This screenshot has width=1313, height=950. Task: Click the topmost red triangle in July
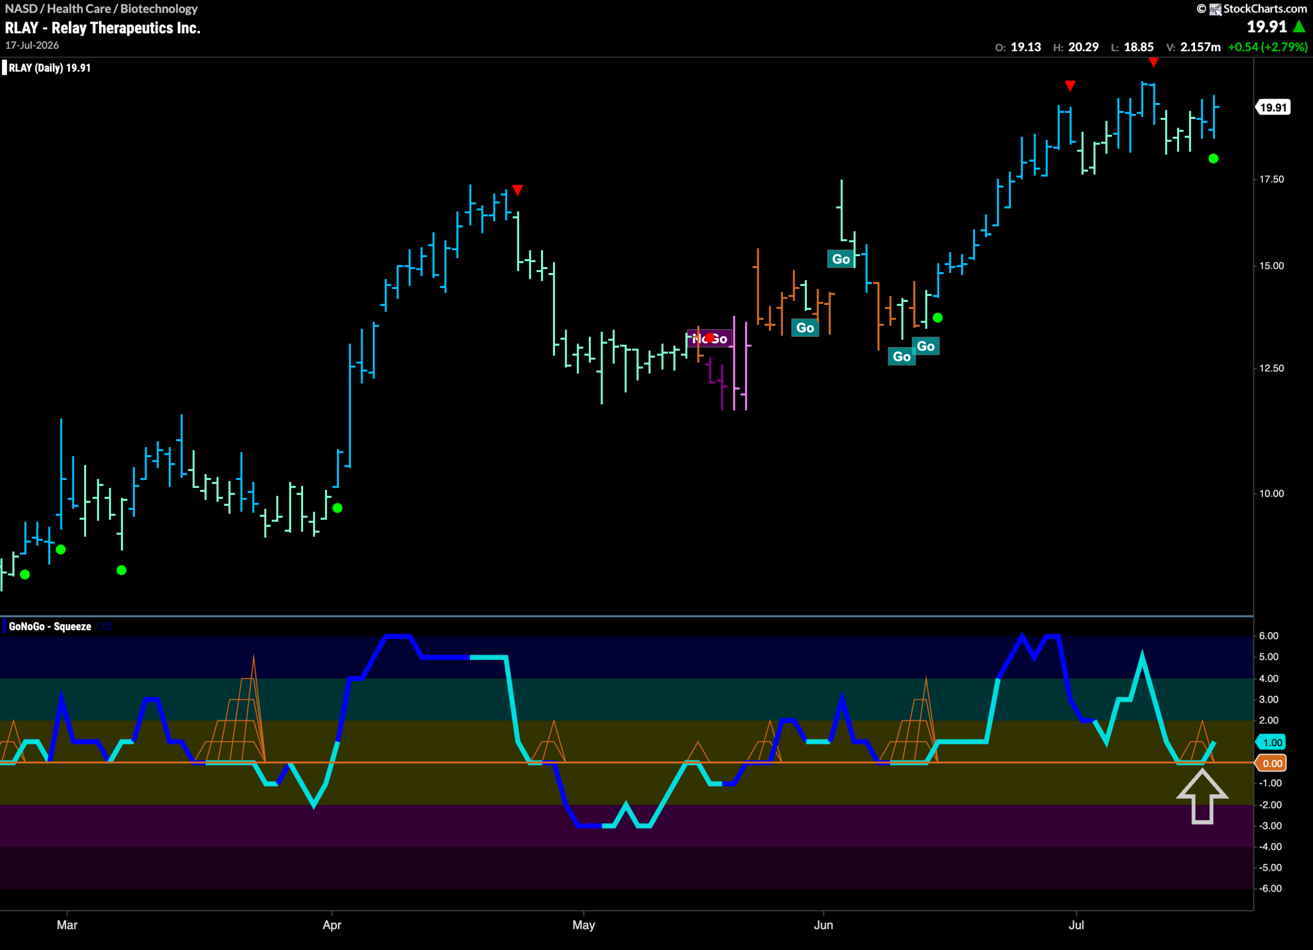pos(1153,63)
